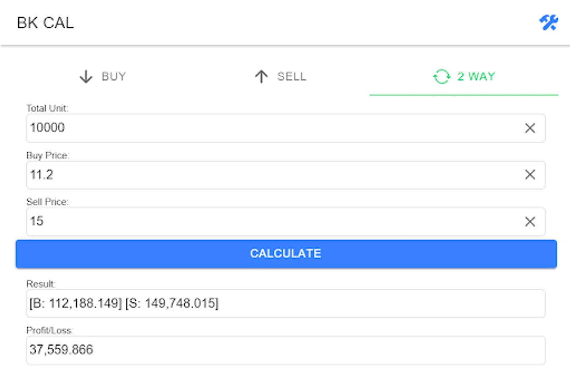570x380 pixels.
Task: Click the Result output box
Action: 285,303
